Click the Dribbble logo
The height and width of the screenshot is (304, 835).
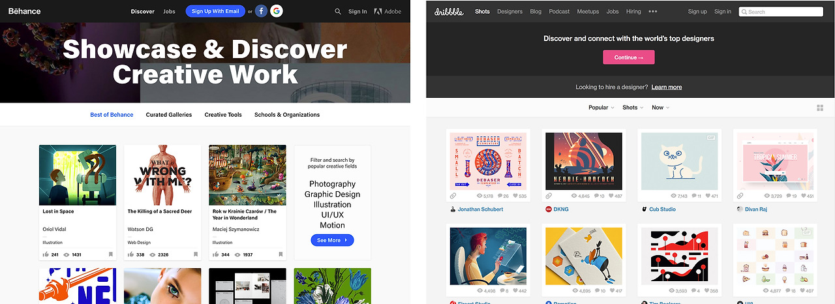click(x=449, y=11)
